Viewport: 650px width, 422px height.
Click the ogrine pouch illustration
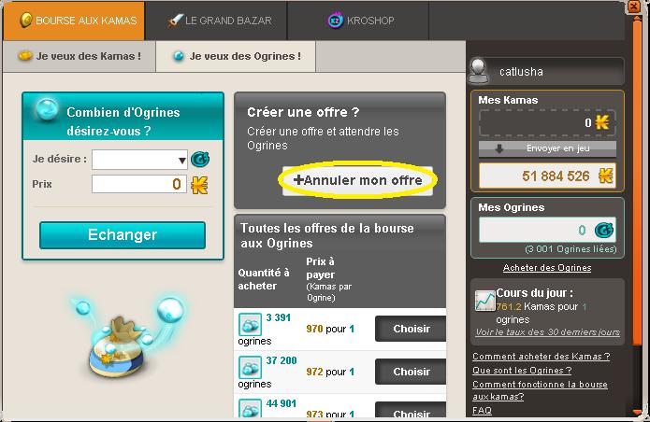pos(124,337)
